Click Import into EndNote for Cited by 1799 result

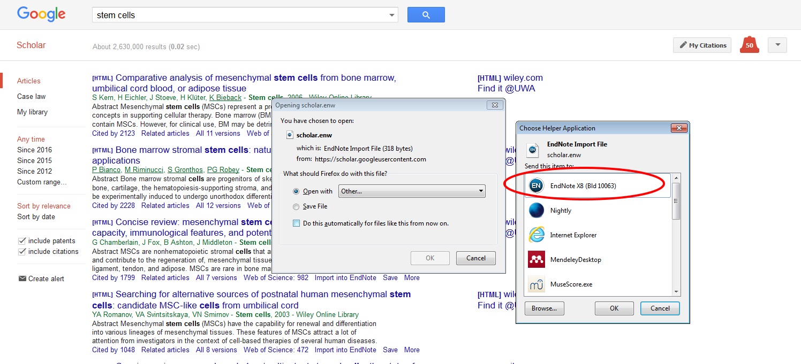pyautogui.click(x=345, y=277)
